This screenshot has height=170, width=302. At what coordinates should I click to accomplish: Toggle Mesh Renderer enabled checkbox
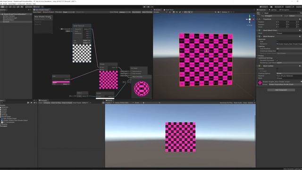[261, 36]
